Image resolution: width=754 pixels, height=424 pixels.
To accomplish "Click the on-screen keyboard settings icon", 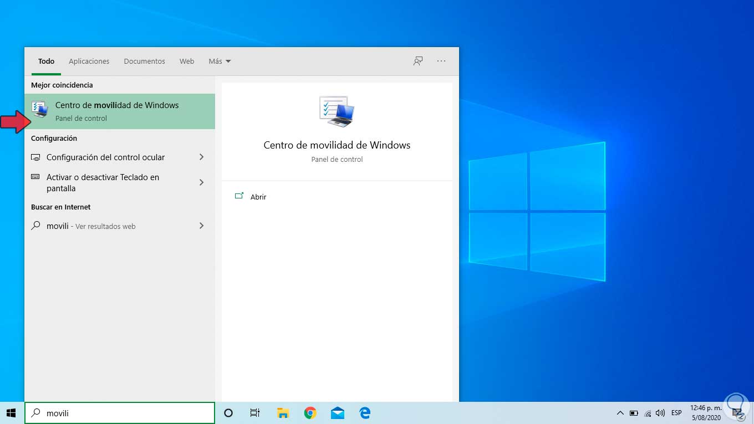I will coord(35,177).
